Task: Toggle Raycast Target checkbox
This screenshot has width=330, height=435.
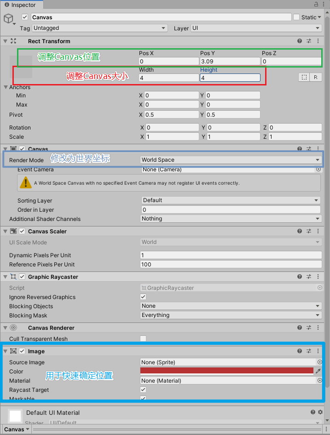Action: [143, 390]
